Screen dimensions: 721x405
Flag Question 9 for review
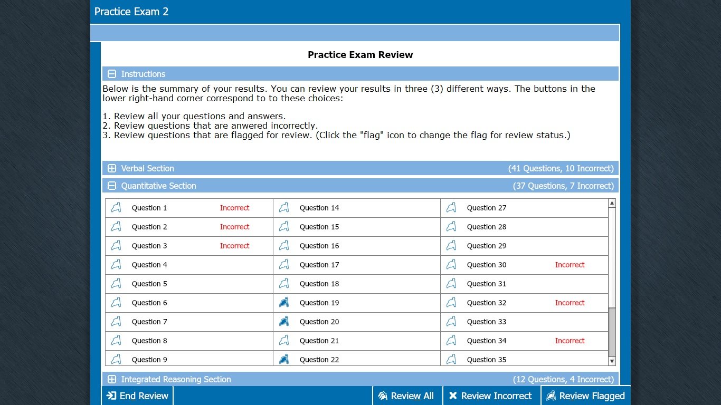pyautogui.click(x=116, y=360)
